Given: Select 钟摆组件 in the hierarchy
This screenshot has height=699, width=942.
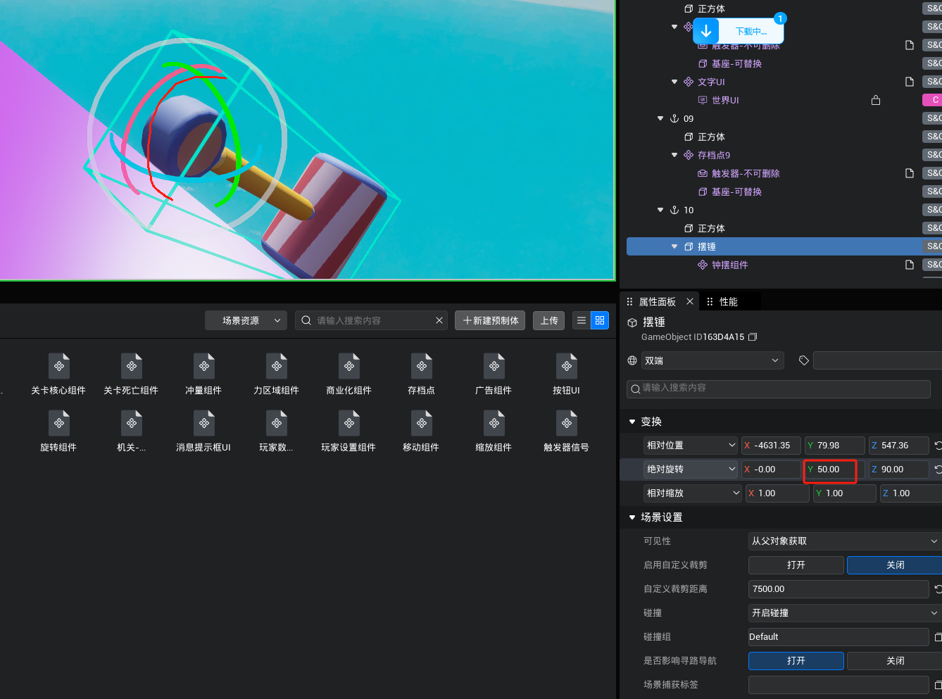Looking at the screenshot, I should coord(729,265).
